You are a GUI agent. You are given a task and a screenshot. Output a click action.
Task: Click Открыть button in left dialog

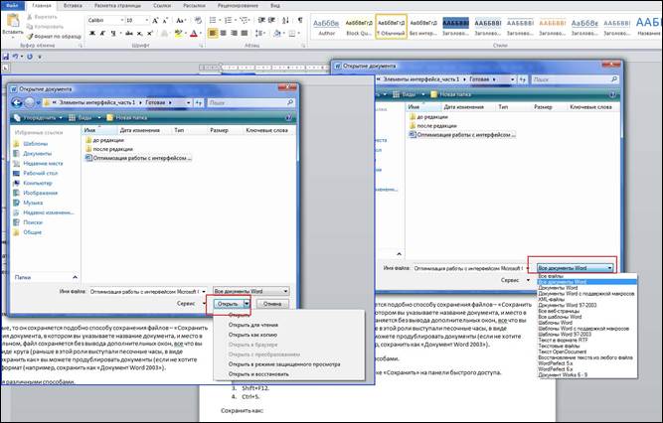click(229, 304)
